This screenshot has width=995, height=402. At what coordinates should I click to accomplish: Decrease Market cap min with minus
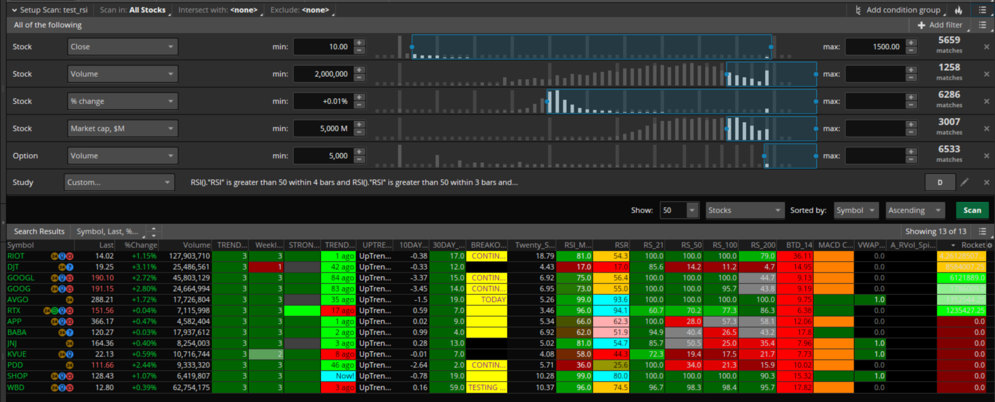tap(359, 132)
